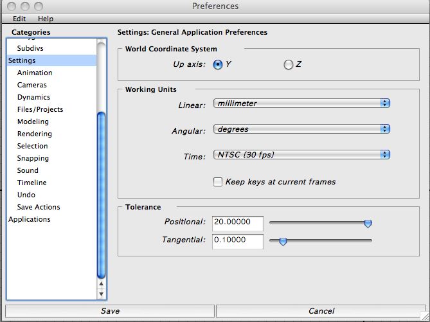
Task: Select the Z up axis radio button
Action: [x=288, y=65]
